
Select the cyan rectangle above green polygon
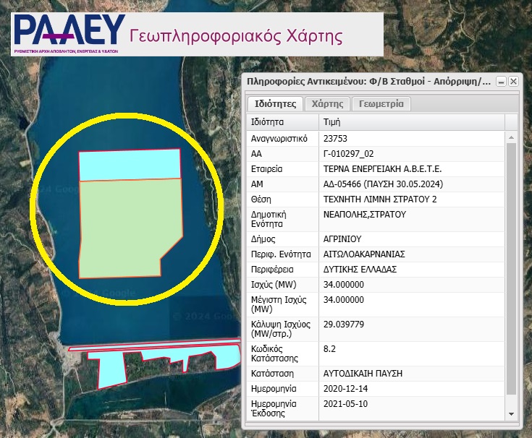129,165
